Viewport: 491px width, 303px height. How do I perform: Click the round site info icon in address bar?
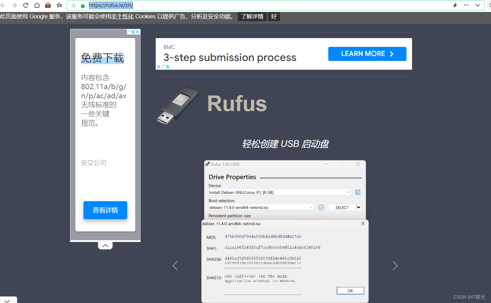(x=74, y=6)
